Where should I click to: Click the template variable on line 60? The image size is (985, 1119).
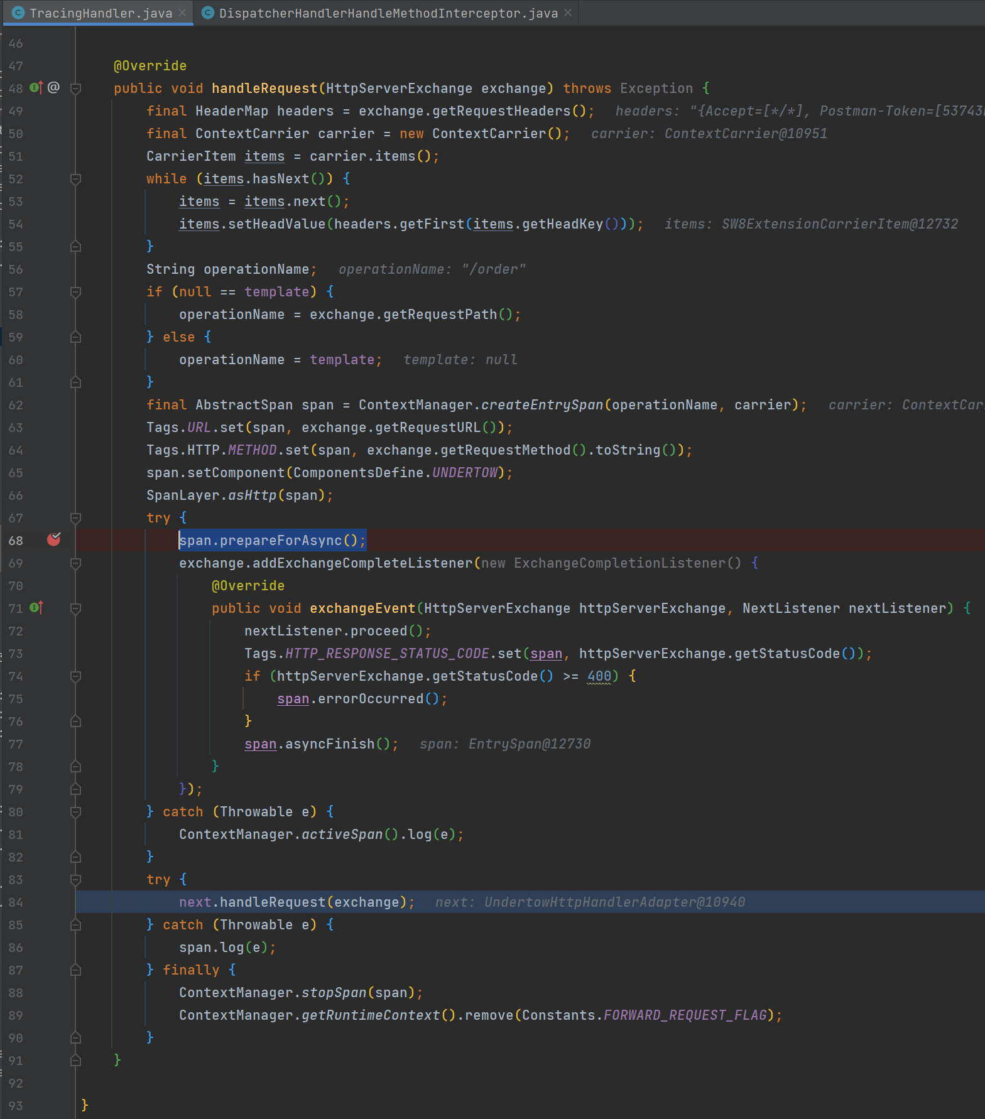pyautogui.click(x=342, y=360)
